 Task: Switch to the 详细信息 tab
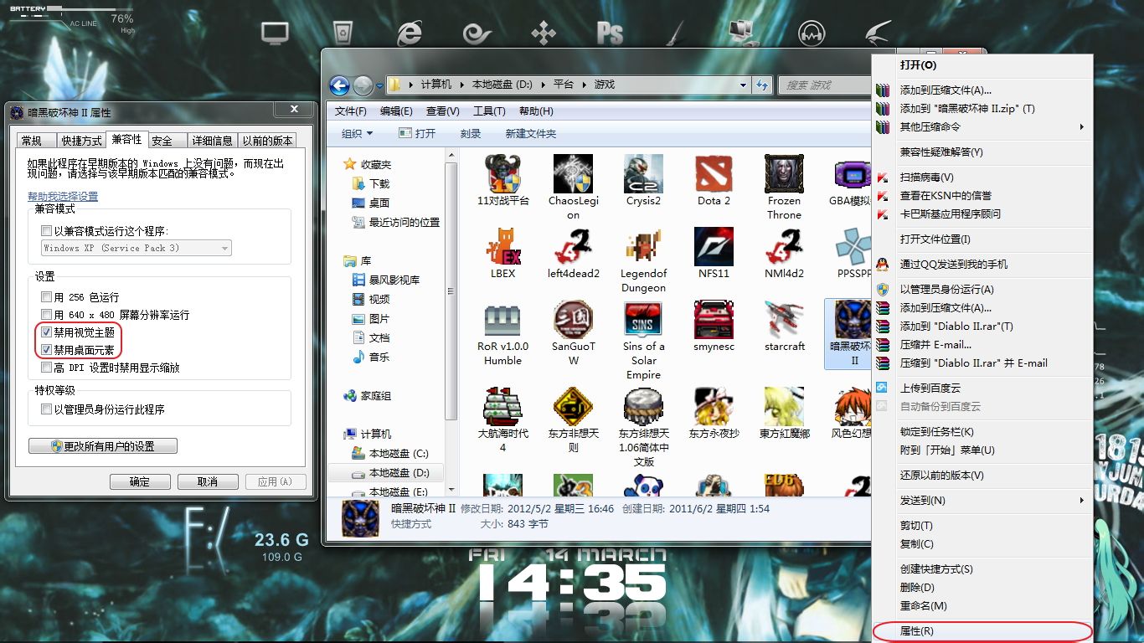pos(213,141)
